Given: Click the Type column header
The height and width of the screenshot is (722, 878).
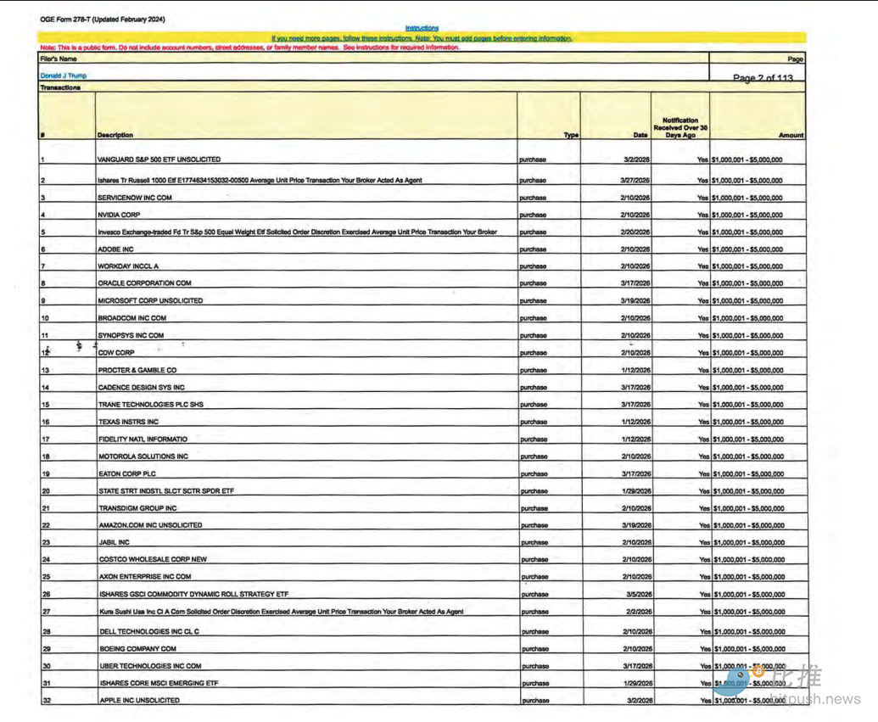Looking at the screenshot, I should coord(571,135).
